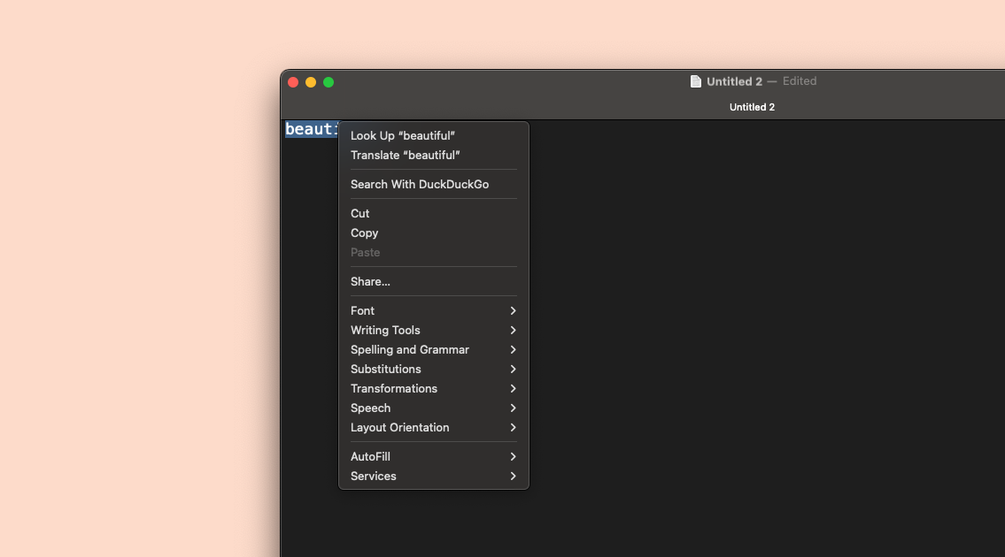Viewport: 1005px width, 557px height.
Task: Expand the Services submenu
Action: (x=433, y=477)
